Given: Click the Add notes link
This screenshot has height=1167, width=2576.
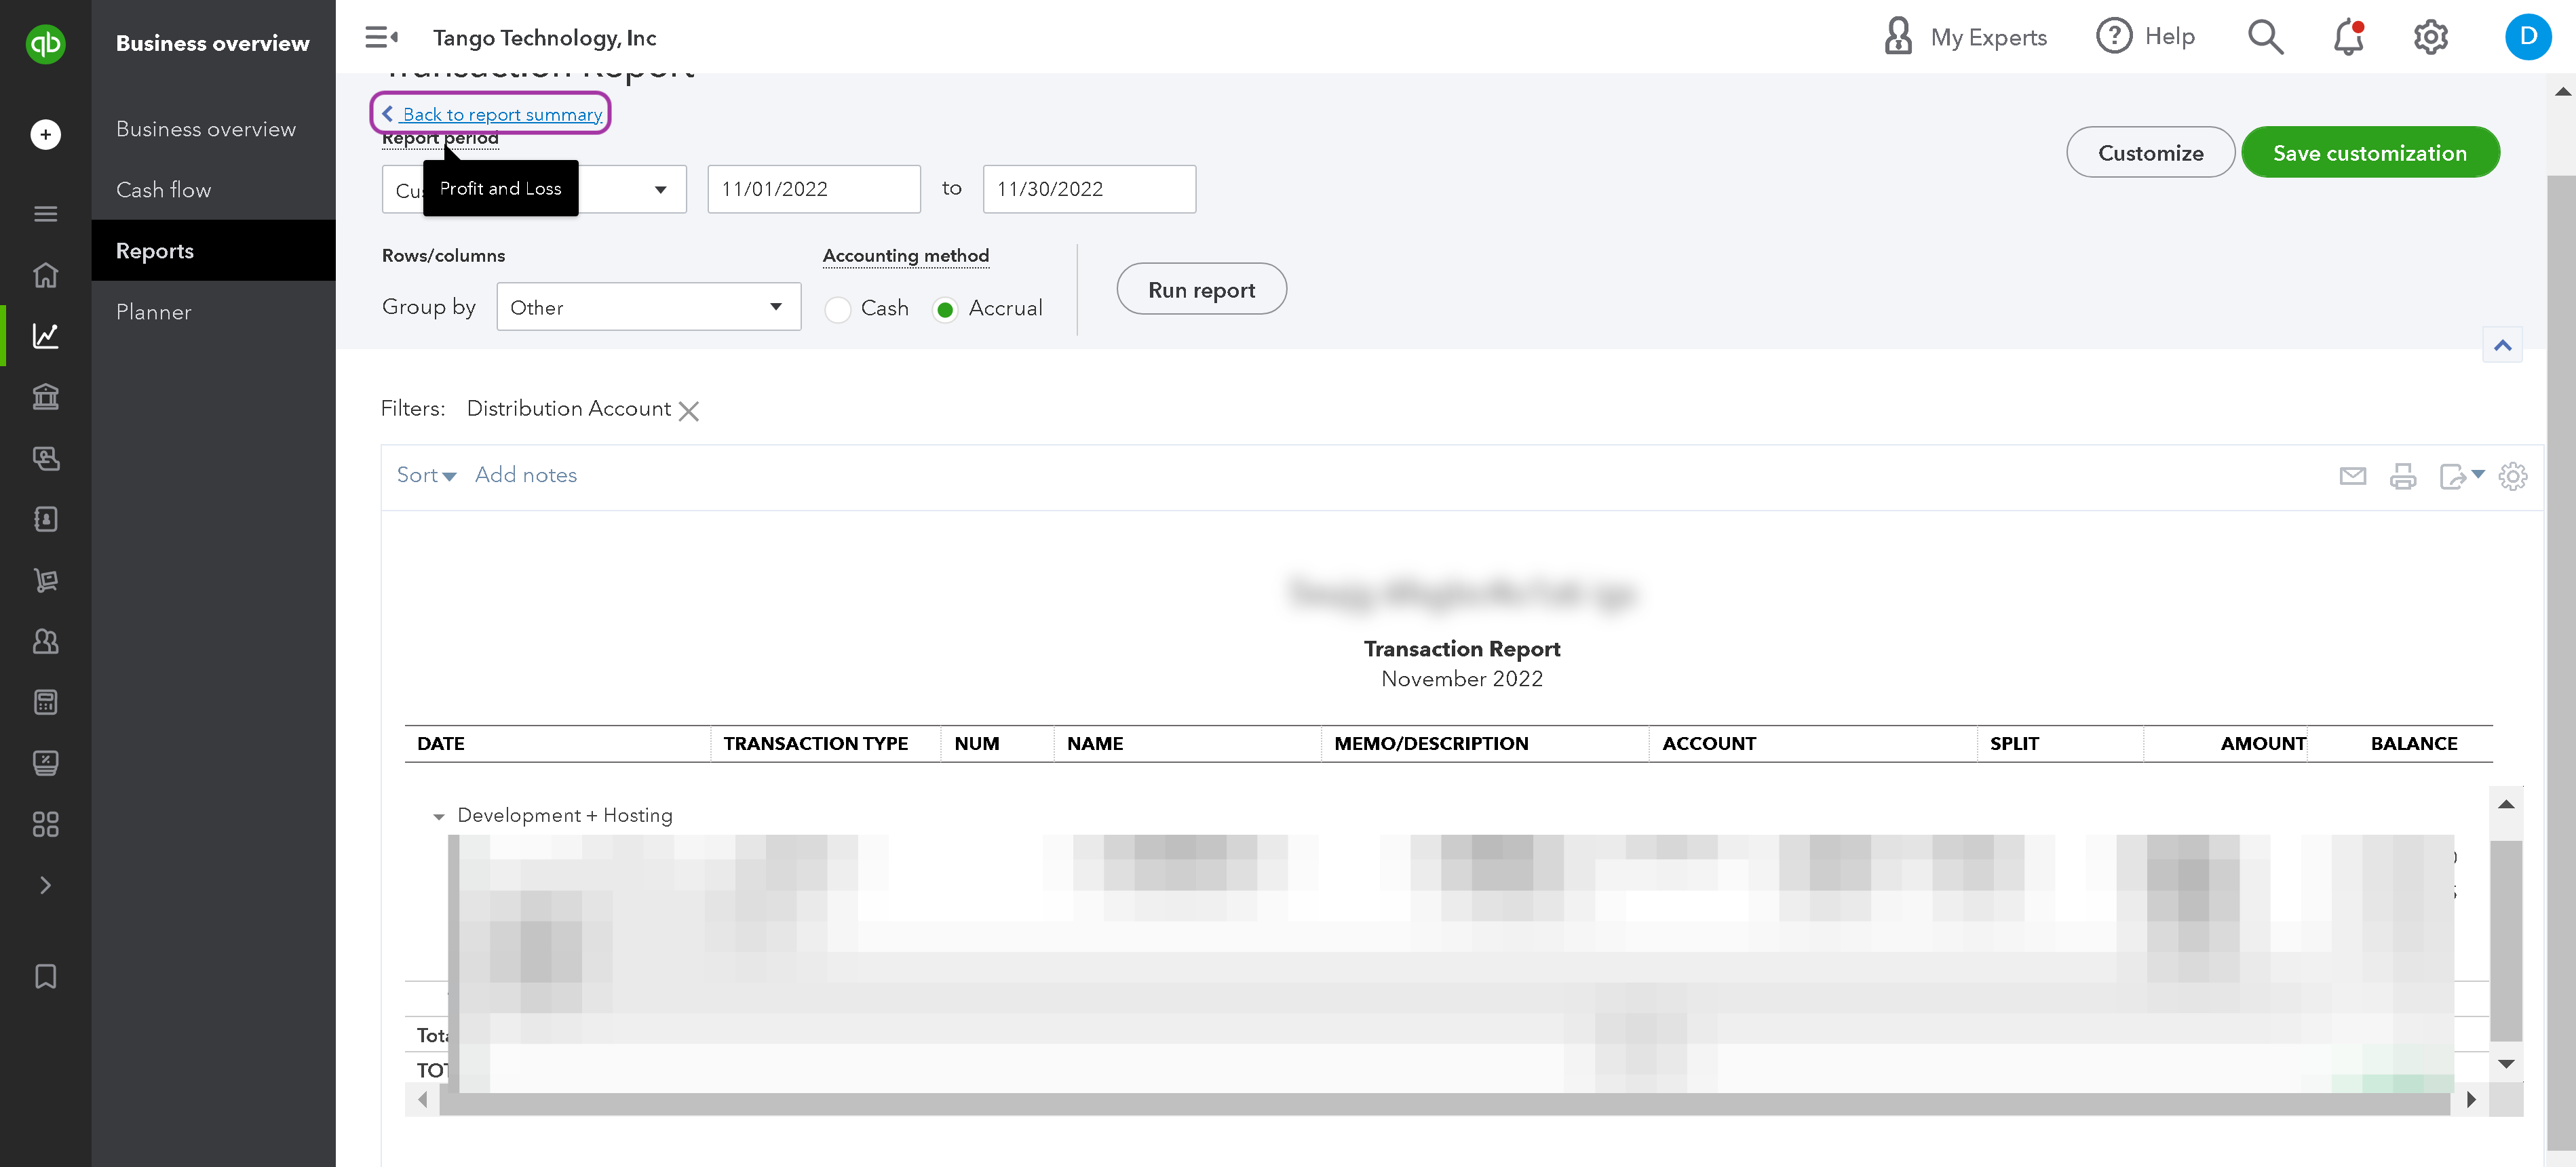Looking at the screenshot, I should pyautogui.click(x=526, y=475).
